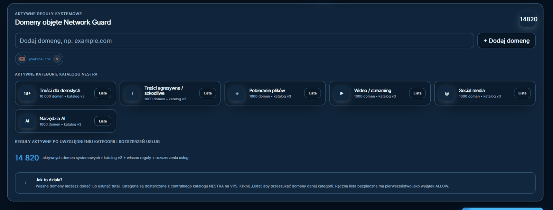
Task: Click the youtube.com domain text
Action: pyautogui.click(x=39, y=59)
